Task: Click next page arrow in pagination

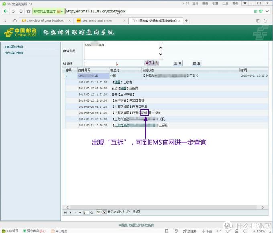Action: 75,212
